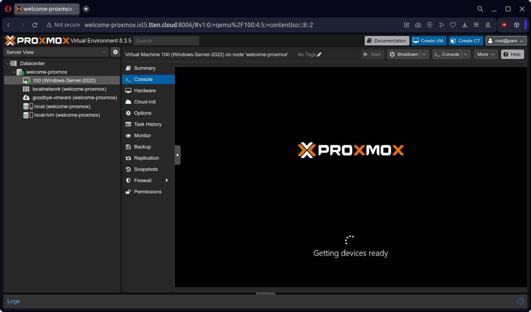Open the root@pam user menu

[x=506, y=41]
